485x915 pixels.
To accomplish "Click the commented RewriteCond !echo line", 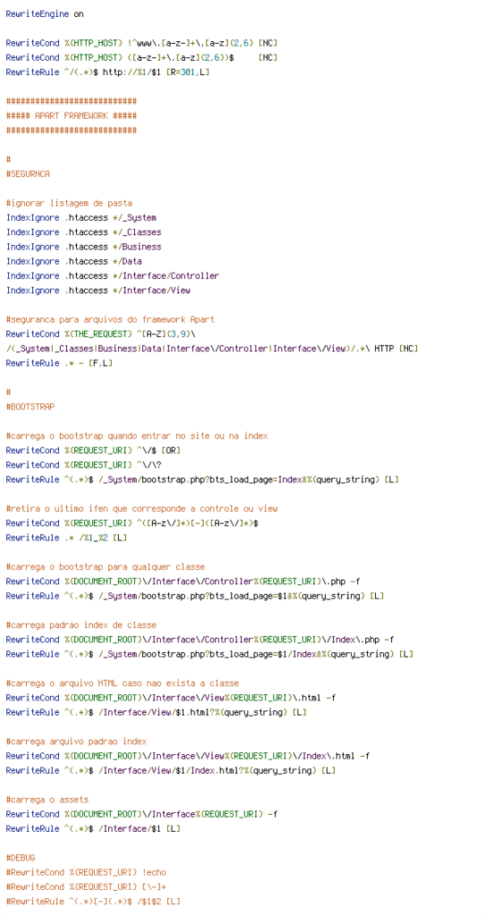I will tap(86, 872).
